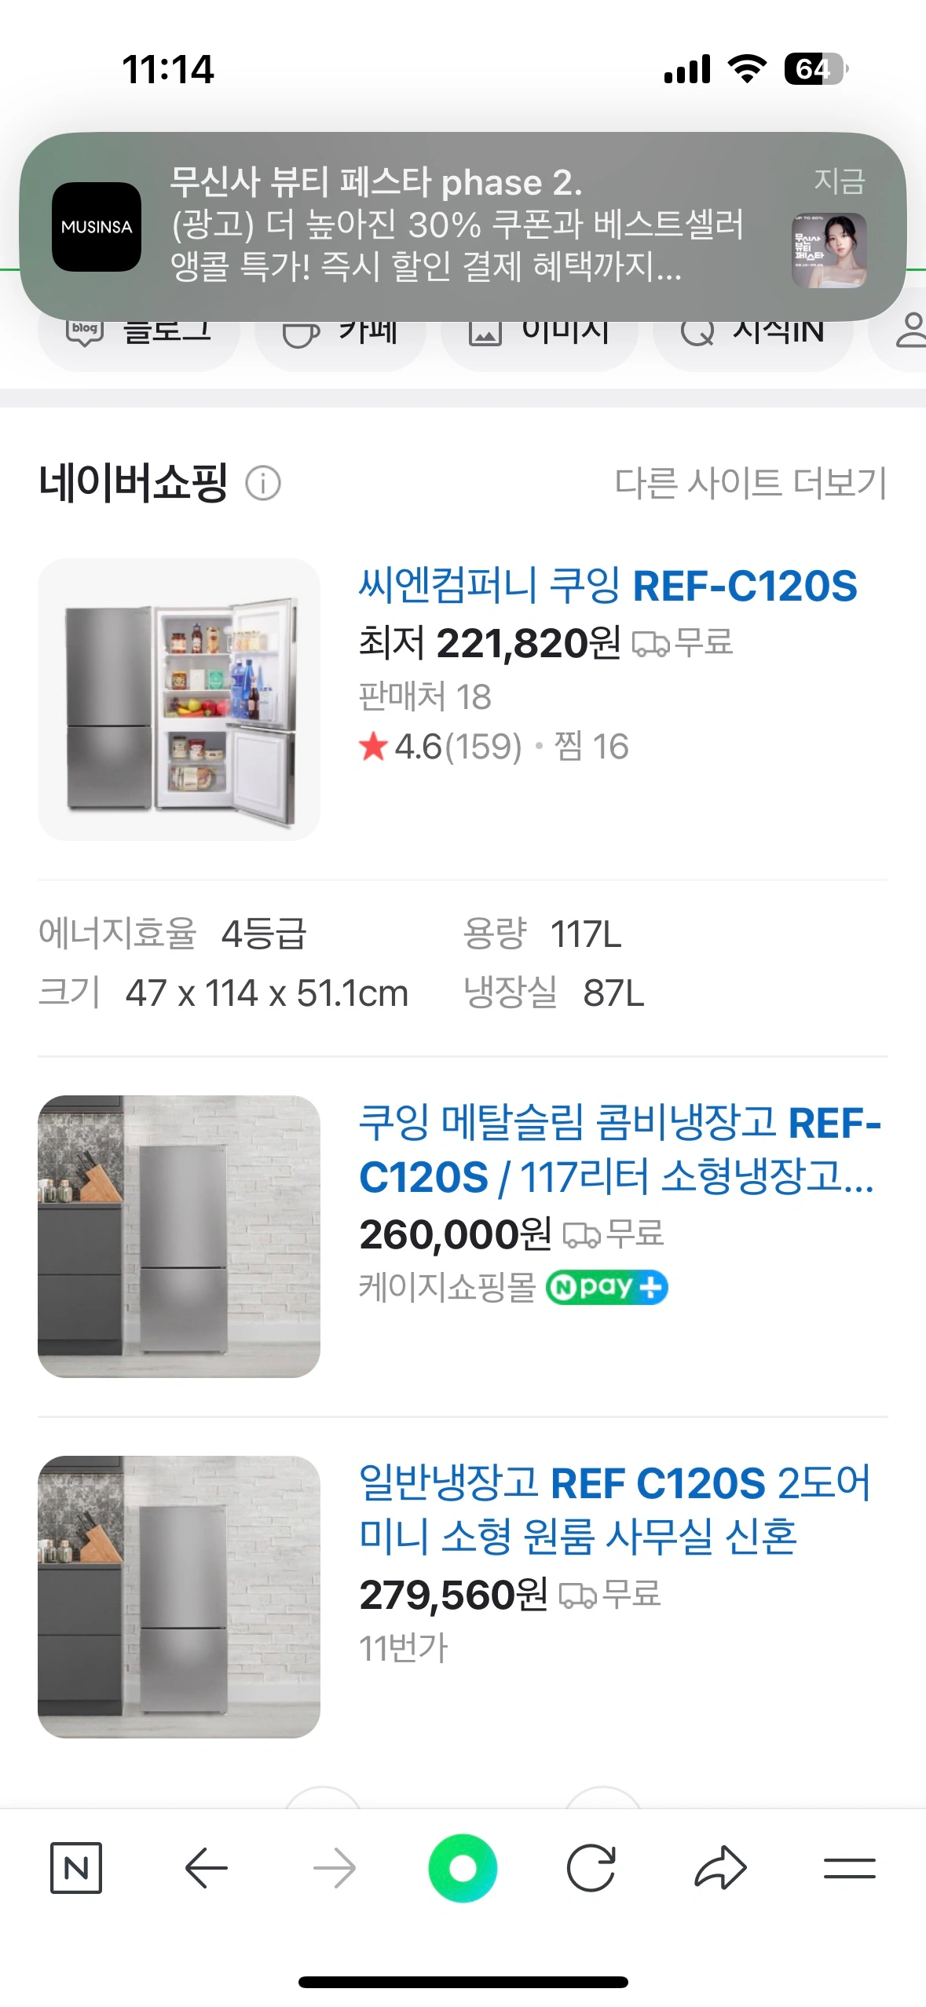
Task: Tap the share arrow icon
Action: coord(720,1867)
